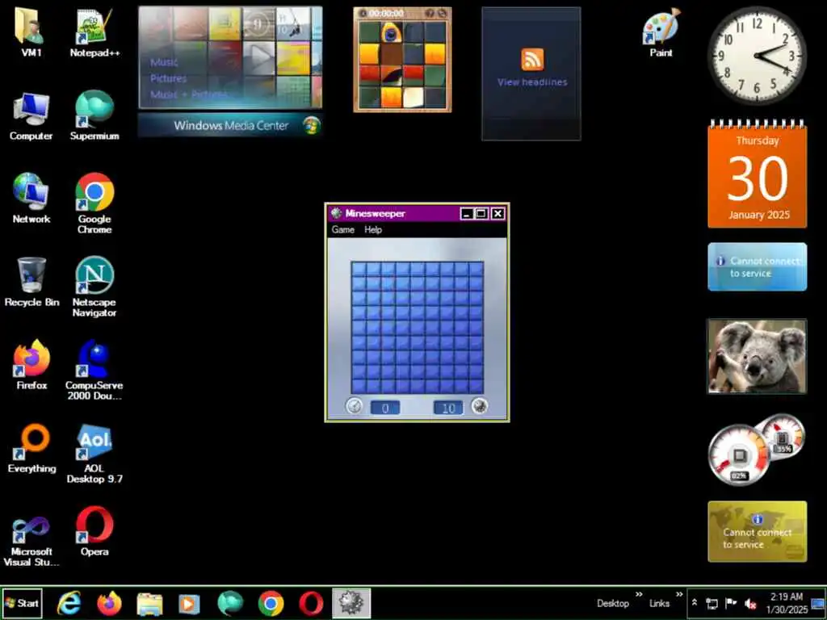Click the CPU Meter gadget dials
This screenshot has width=827, height=620.
(756, 450)
